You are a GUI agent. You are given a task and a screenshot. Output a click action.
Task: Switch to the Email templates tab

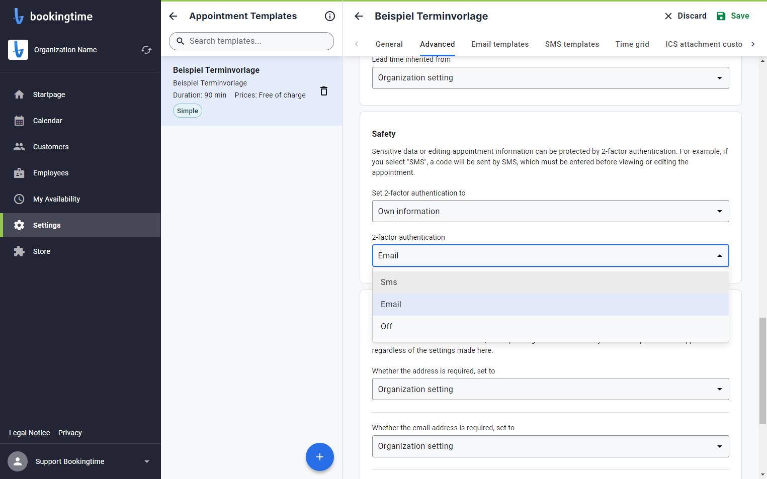500,44
